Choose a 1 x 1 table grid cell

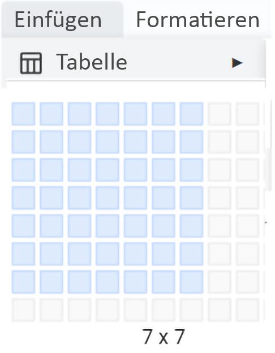click(x=23, y=114)
